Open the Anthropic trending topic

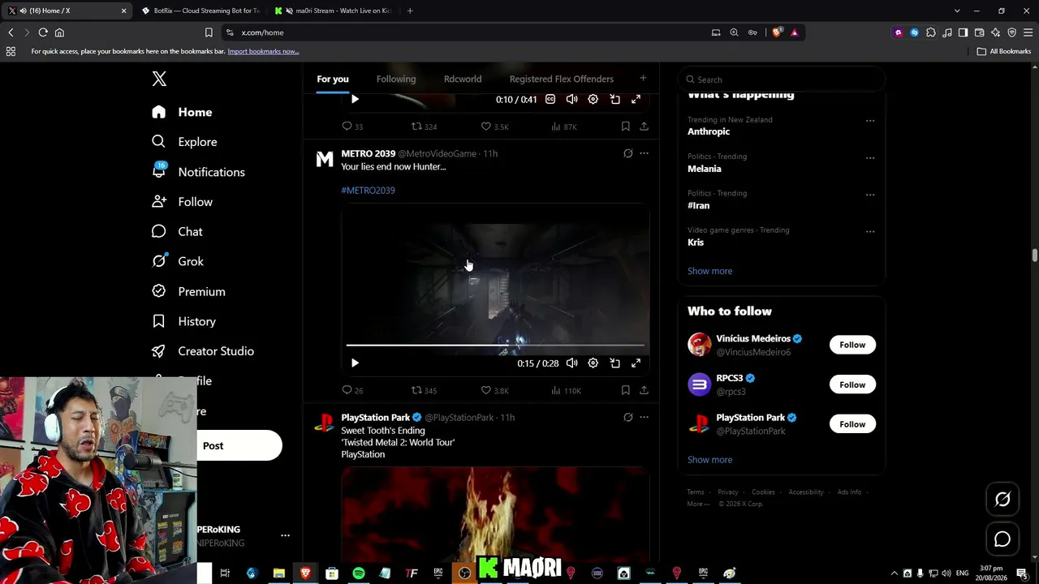[x=709, y=131]
